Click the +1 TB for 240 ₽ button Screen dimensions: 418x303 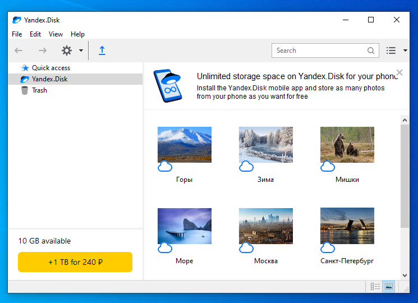pyautogui.click(x=75, y=262)
